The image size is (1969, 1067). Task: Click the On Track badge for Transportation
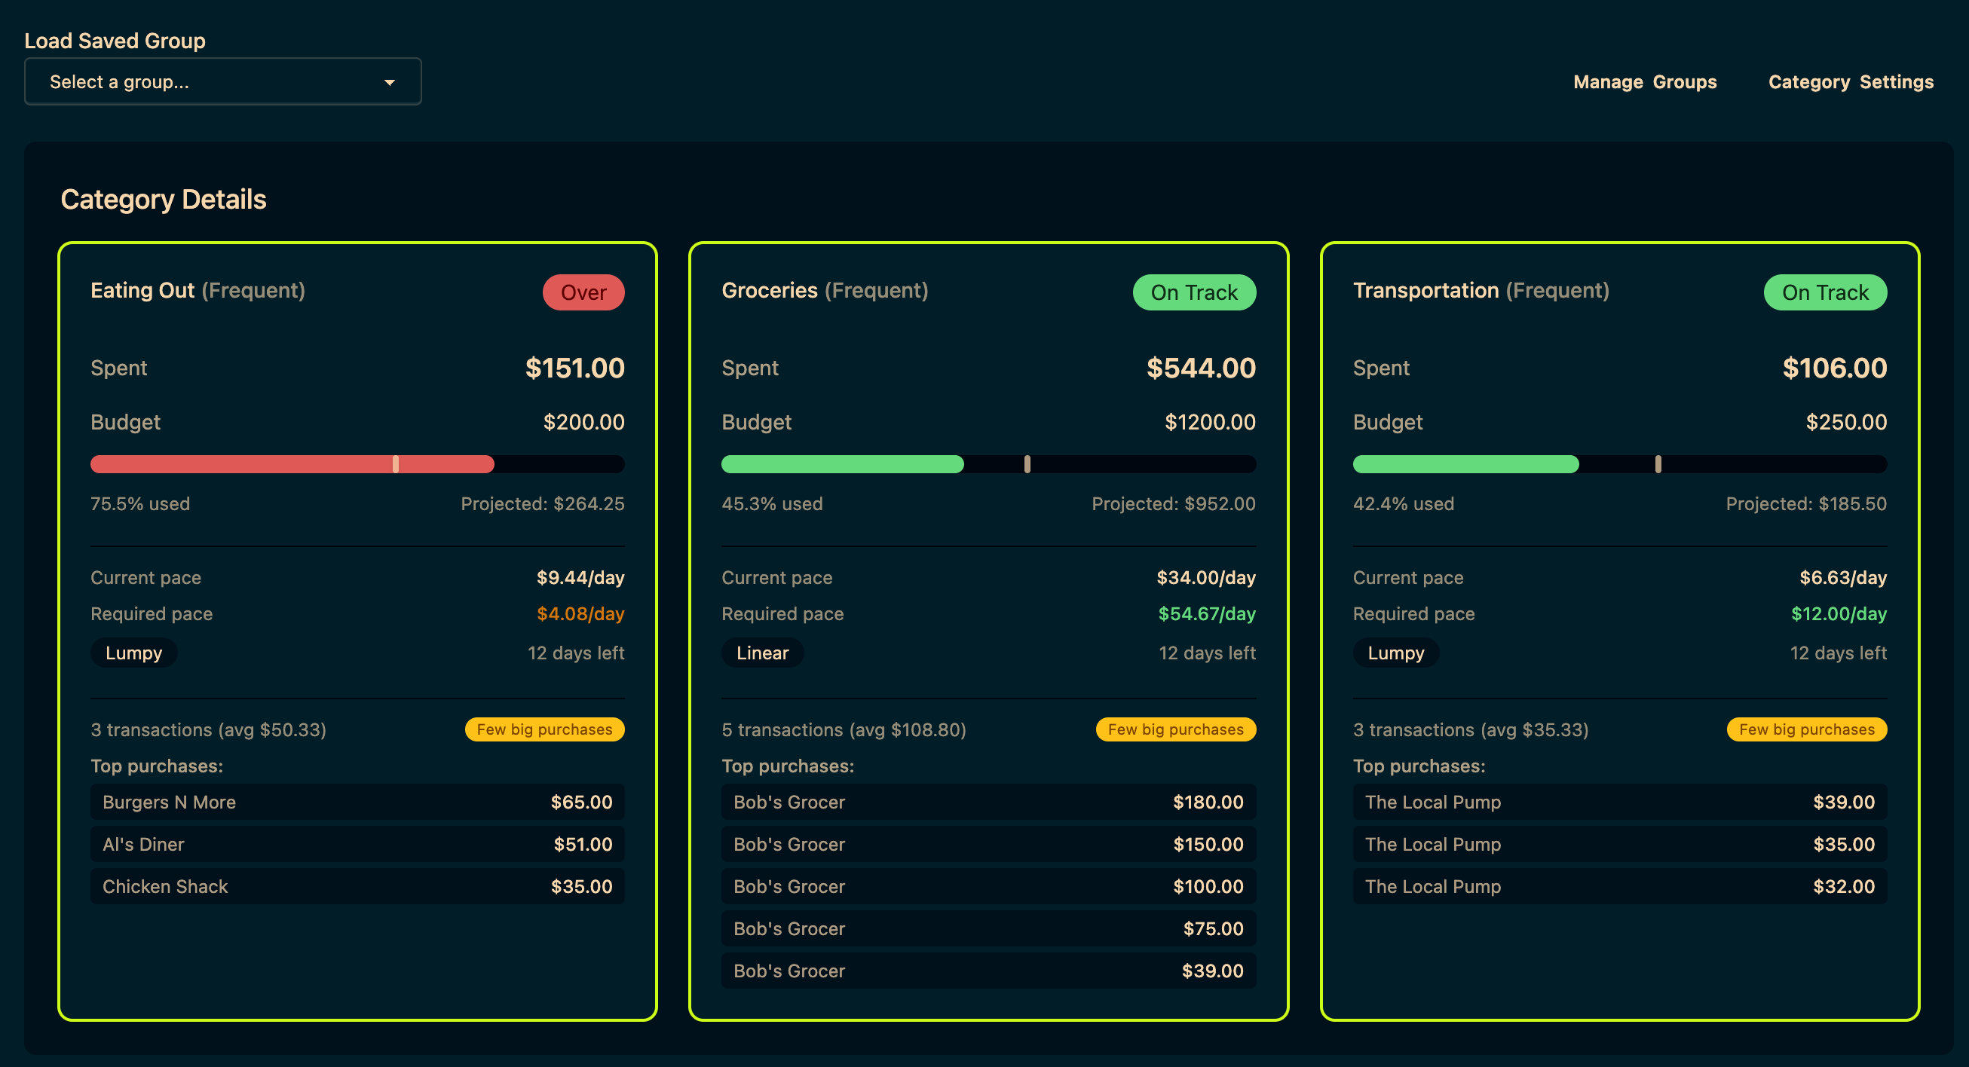coord(1825,292)
